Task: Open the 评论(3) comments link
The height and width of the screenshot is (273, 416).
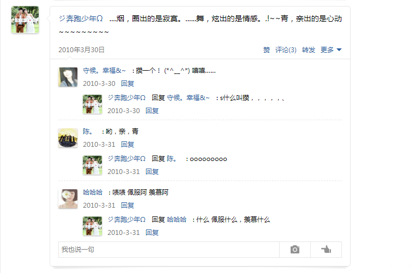Action: tap(286, 49)
